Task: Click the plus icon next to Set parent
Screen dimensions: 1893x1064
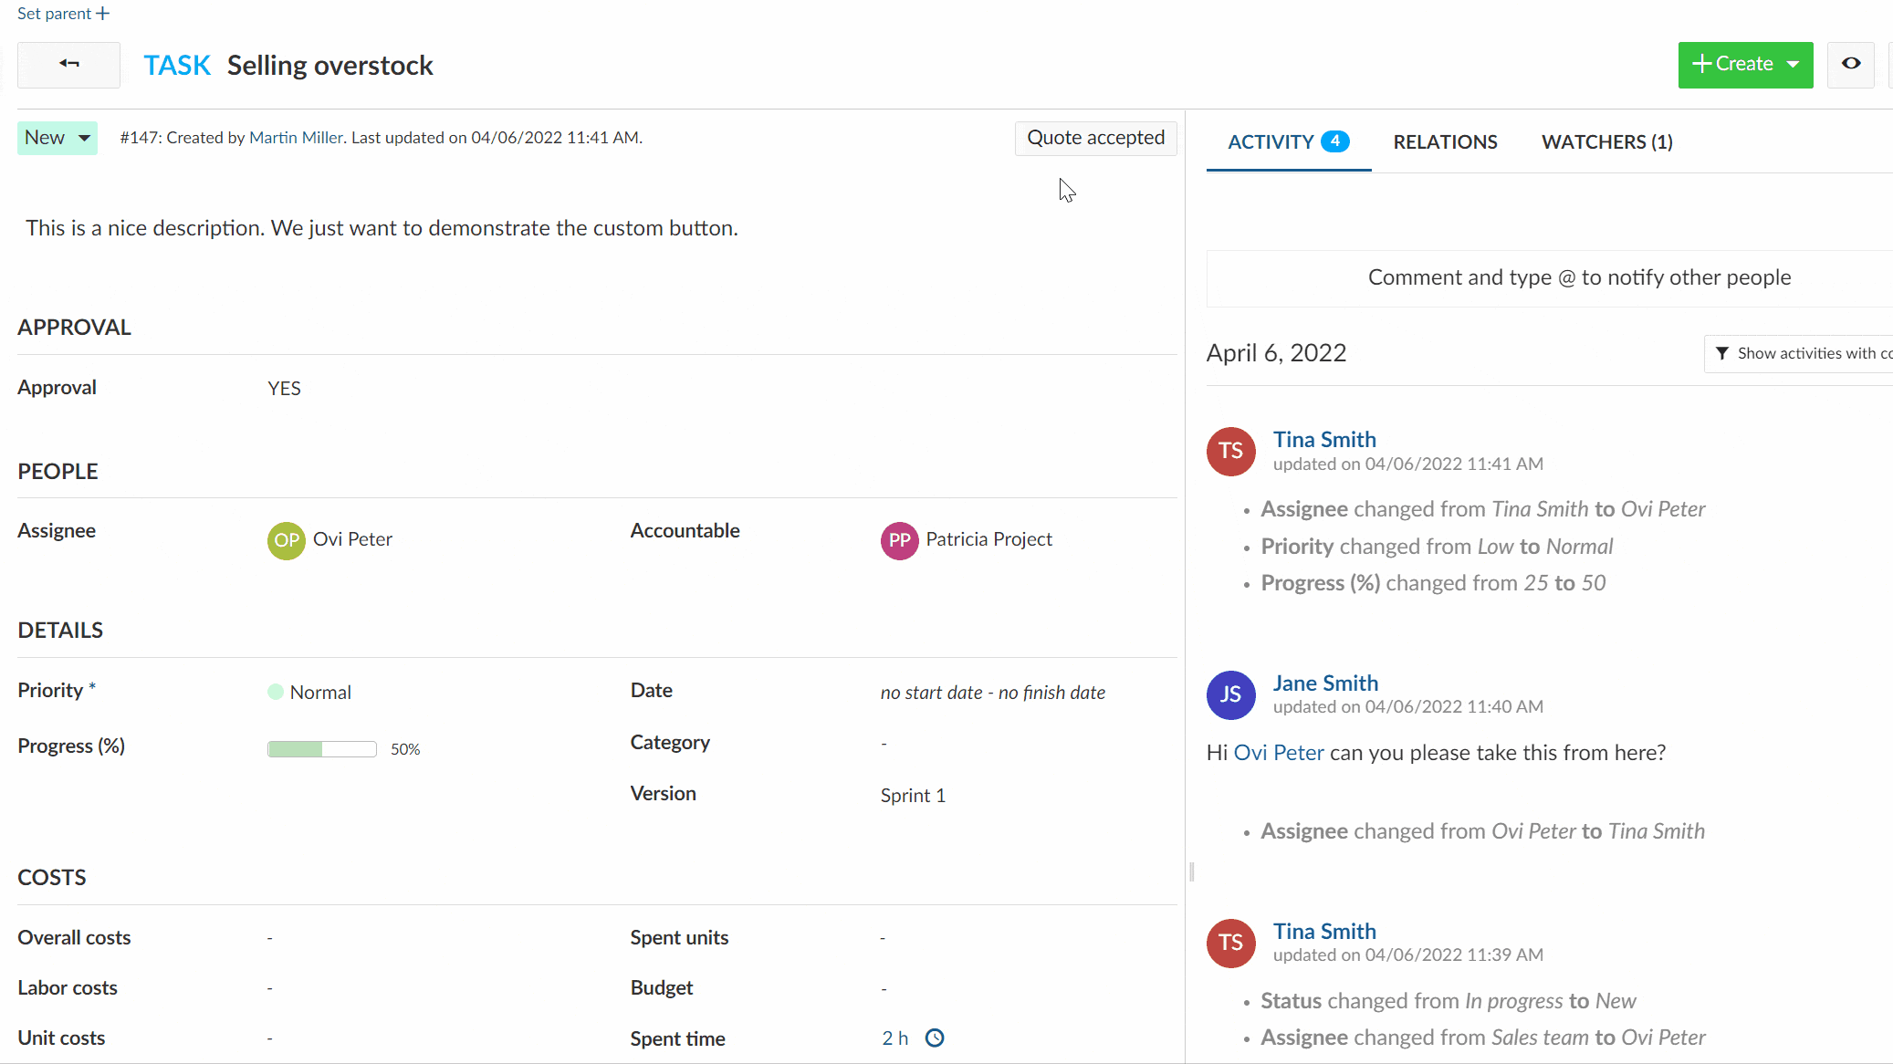Action: point(103,14)
